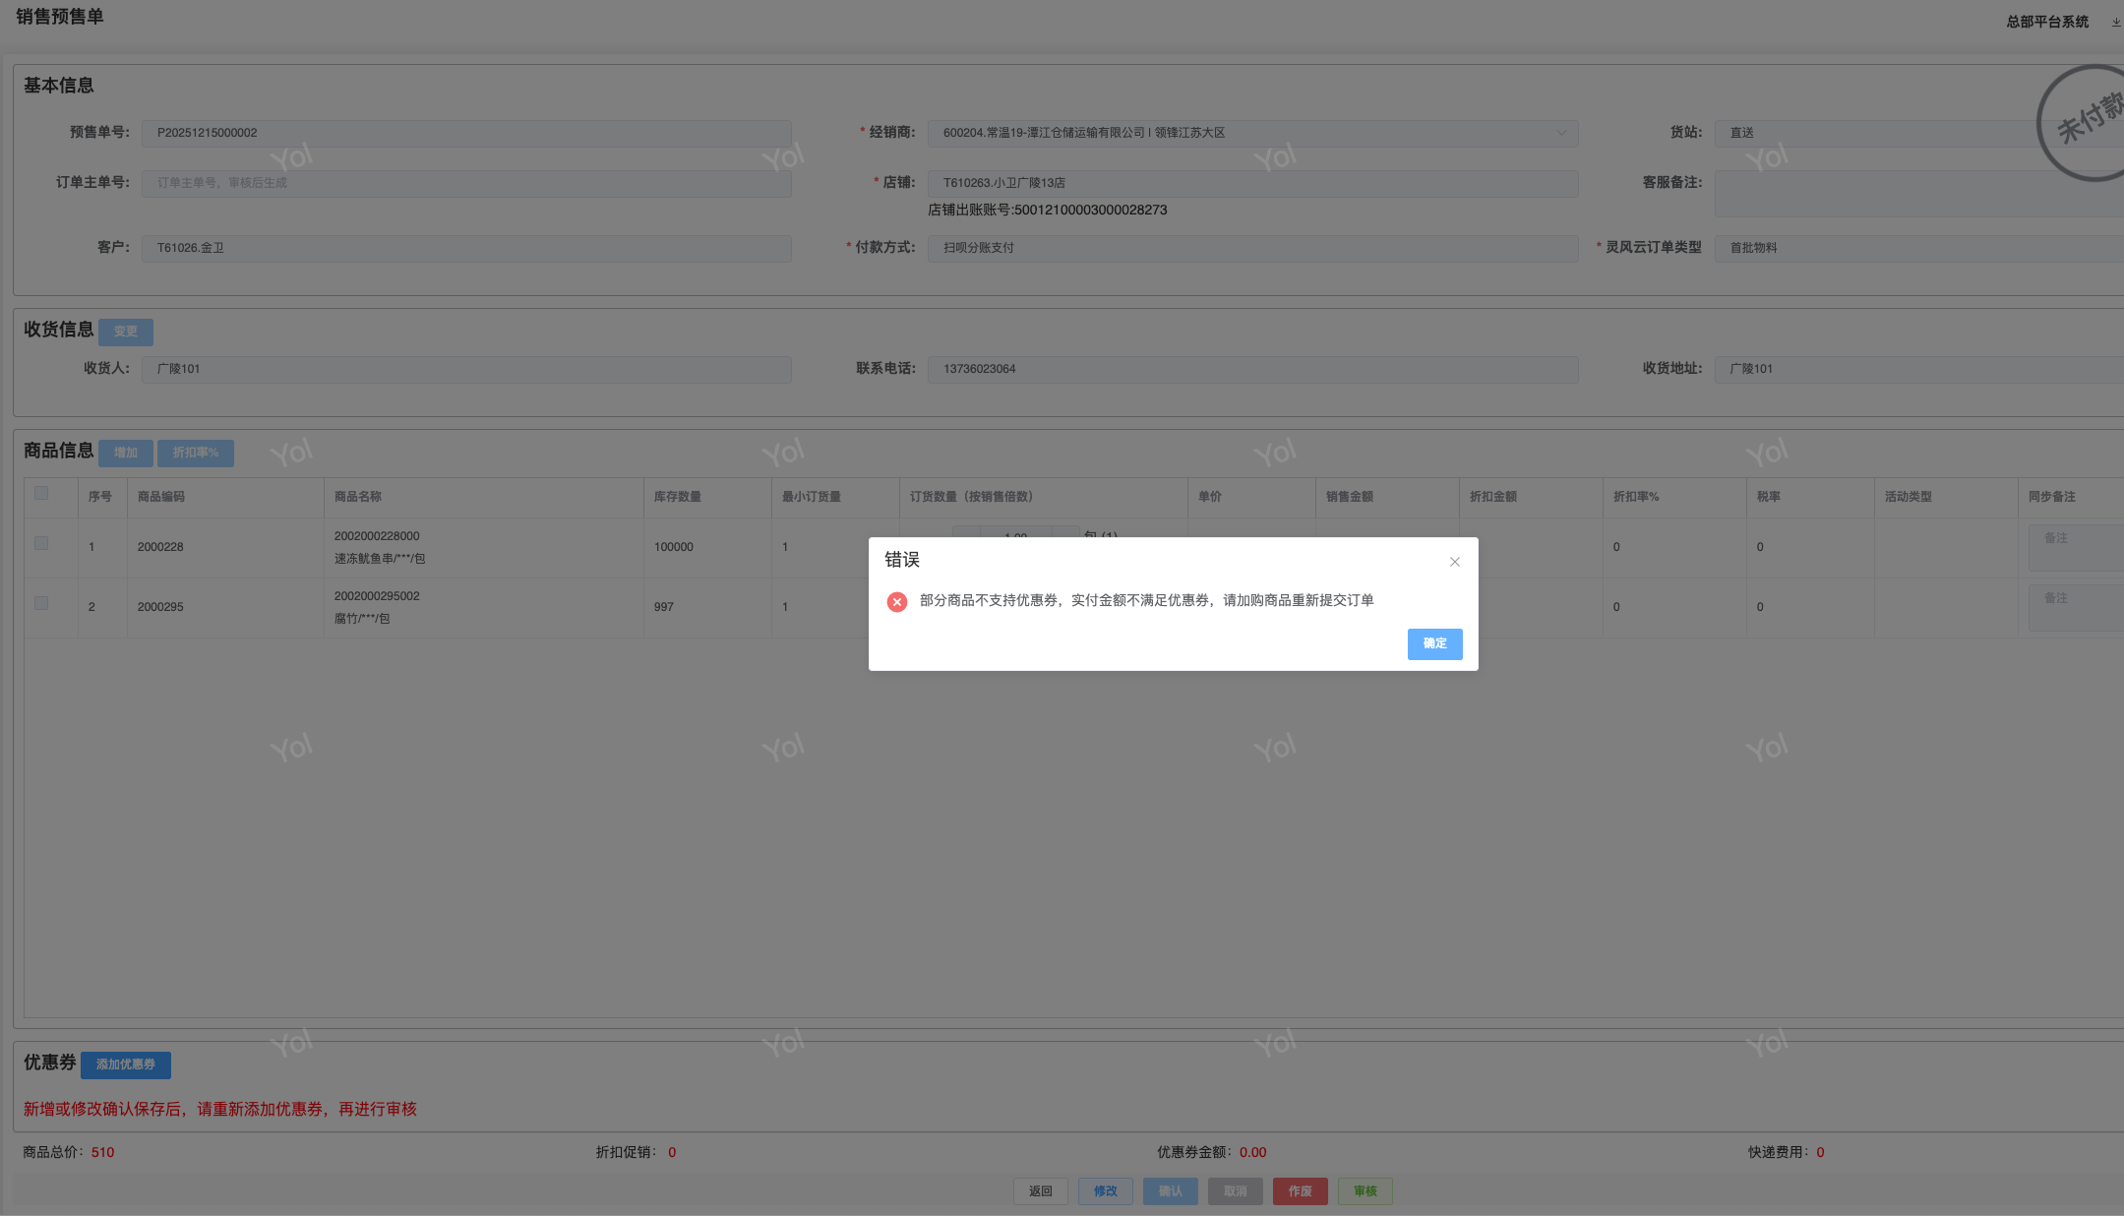
Task: Click the red 作废 button
Action: tap(1300, 1191)
